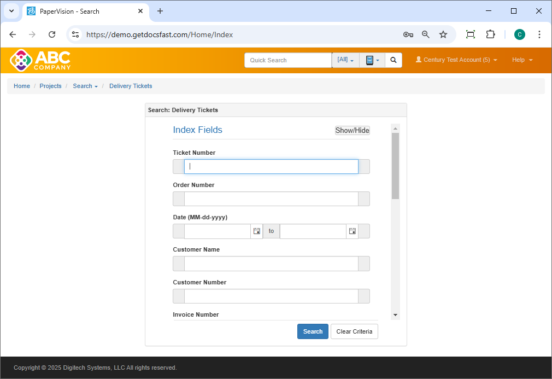Bookmark this page with the star icon
The width and height of the screenshot is (552, 379).
point(443,34)
